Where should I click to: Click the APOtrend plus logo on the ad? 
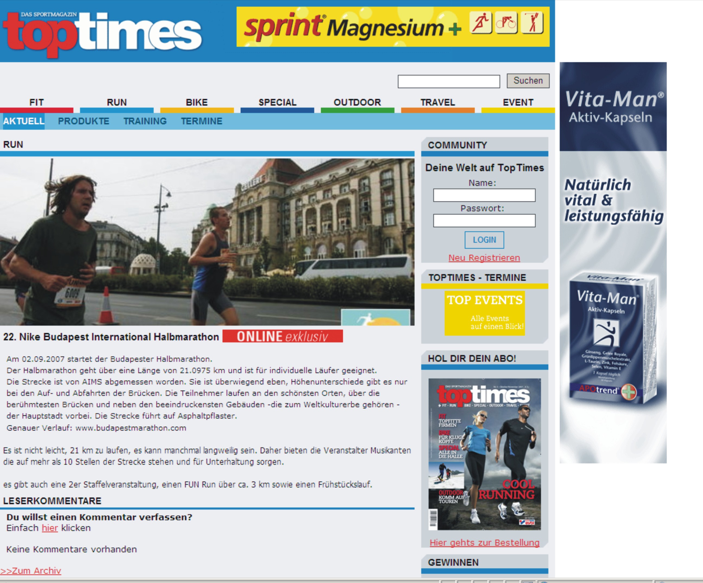pyautogui.click(x=629, y=392)
